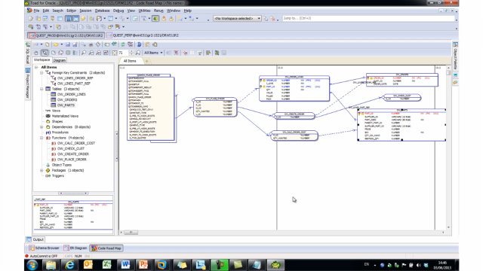Click the zoom percentage field showing 71
The width and height of the screenshot is (483, 271).
[122, 53]
